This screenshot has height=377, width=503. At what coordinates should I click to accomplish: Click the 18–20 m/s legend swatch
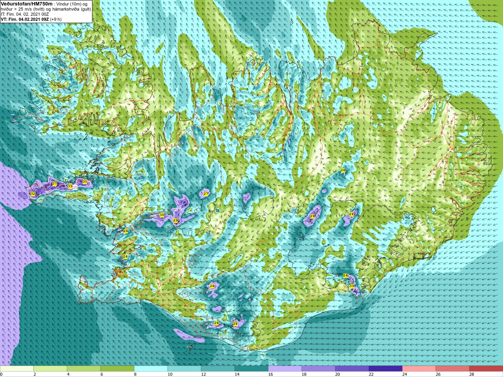click(x=318, y=369)
